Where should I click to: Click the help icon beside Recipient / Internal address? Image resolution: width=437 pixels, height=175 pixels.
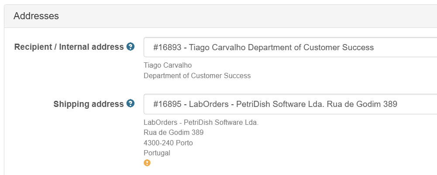coord(131,47)
